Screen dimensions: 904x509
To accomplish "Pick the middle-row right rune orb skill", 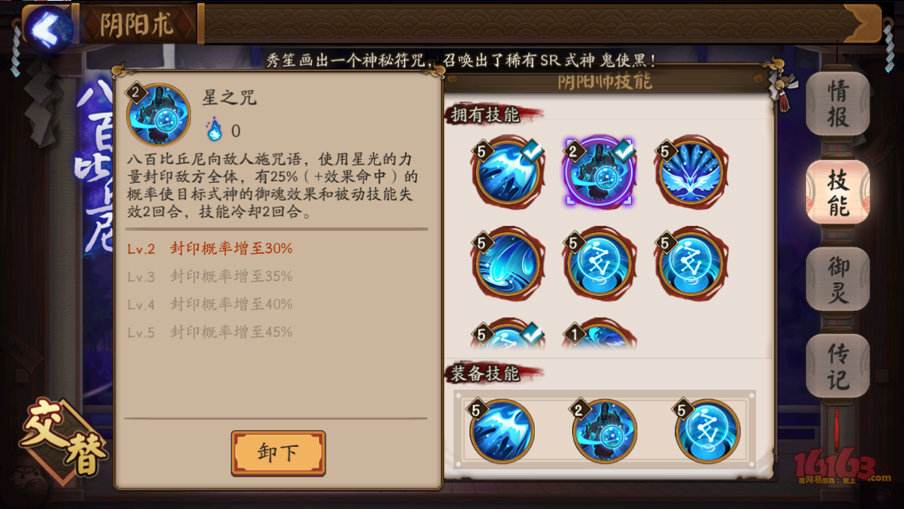I will (x=691, y=263).
